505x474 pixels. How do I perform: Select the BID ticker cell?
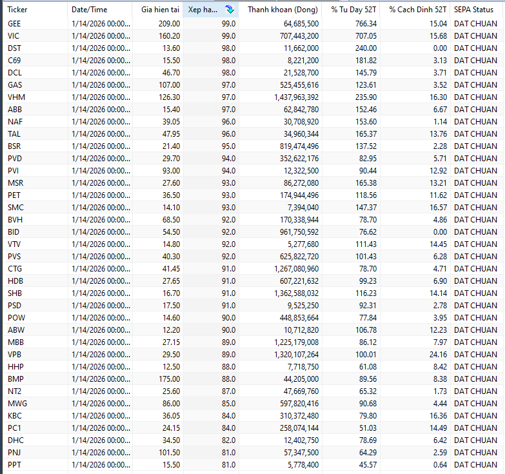[x=14, y=232]
